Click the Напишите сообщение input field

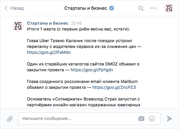point(89,119)
